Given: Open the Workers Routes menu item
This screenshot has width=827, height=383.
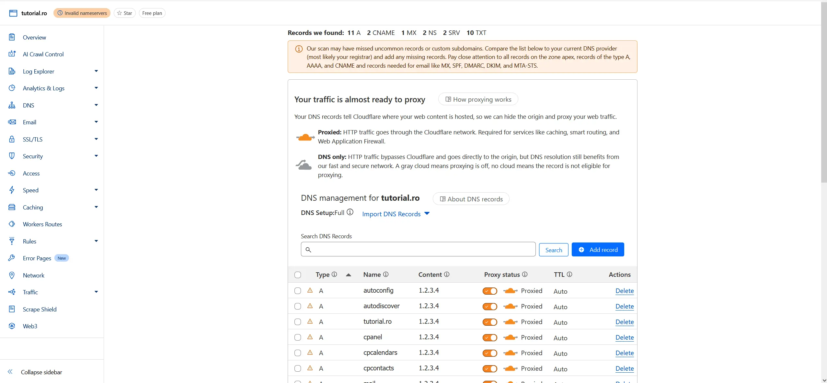Looking at the screenshot, I should [42, 224].
